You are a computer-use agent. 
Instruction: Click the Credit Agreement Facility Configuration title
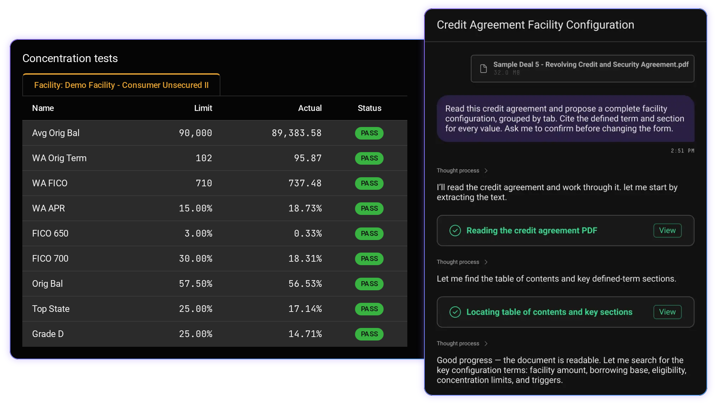click(535, 25)
